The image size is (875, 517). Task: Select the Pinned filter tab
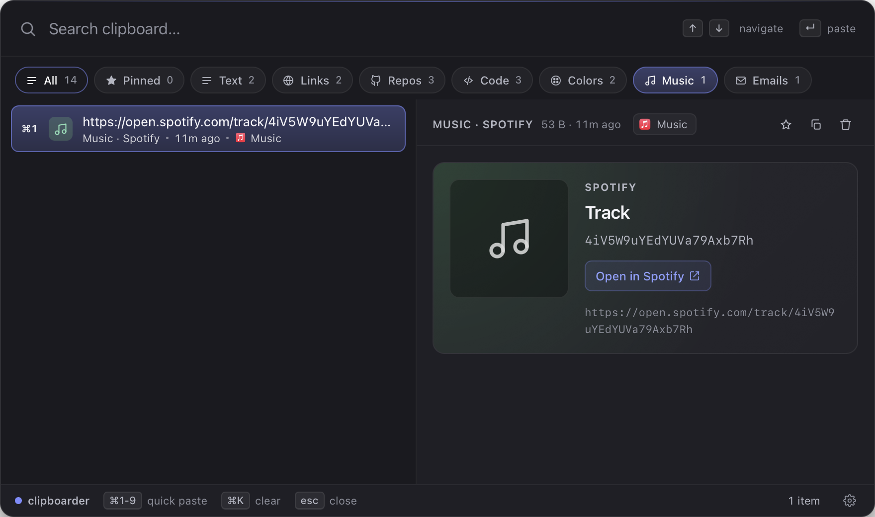tap(139, 80)
